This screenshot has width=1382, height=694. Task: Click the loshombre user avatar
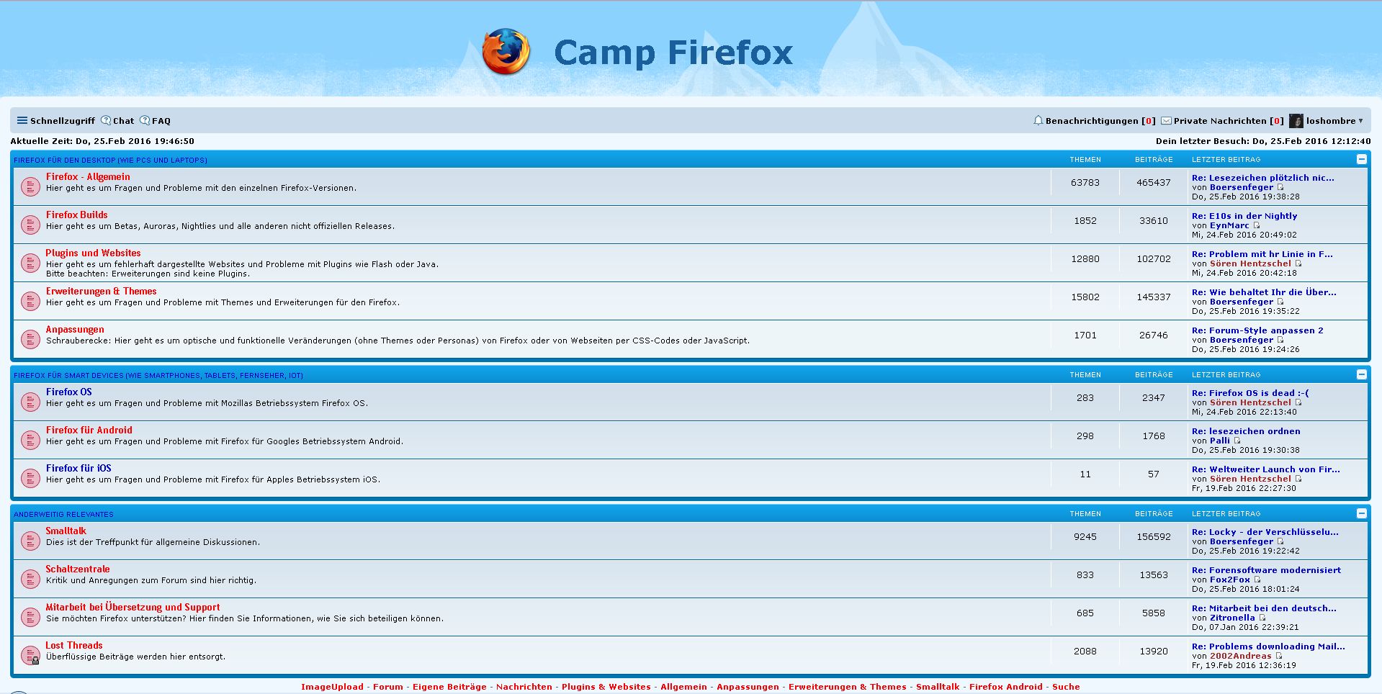click(1296, 121)
